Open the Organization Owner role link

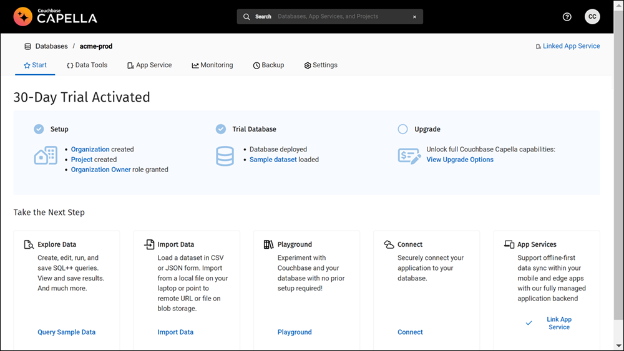click(x=100, y=170)
